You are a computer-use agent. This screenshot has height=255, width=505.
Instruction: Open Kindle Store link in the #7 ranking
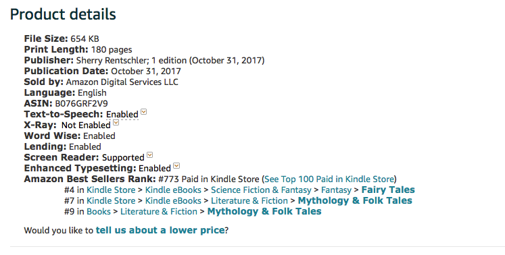tap(111, 201)
